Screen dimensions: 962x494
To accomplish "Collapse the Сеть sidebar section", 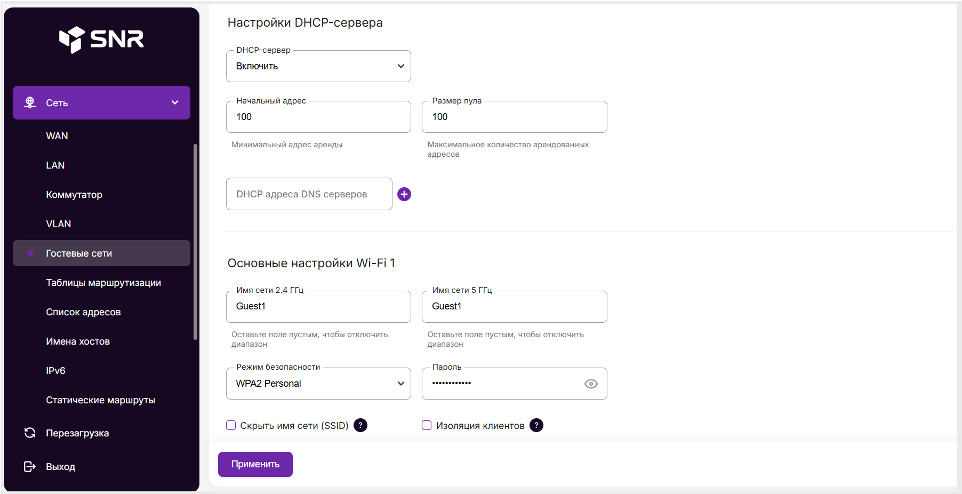I will click(174, 102).
